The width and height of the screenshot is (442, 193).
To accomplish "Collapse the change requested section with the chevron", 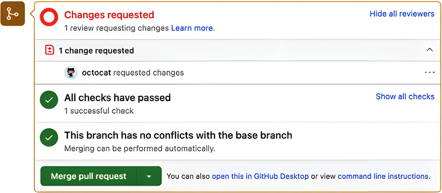I will 430,50.
